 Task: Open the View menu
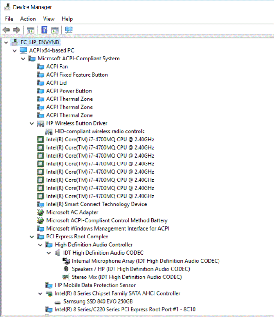49,19
